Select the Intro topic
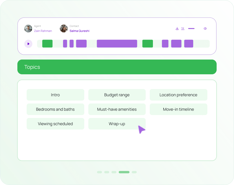This screenshot has width=234, height=185. tap(55, 95)
